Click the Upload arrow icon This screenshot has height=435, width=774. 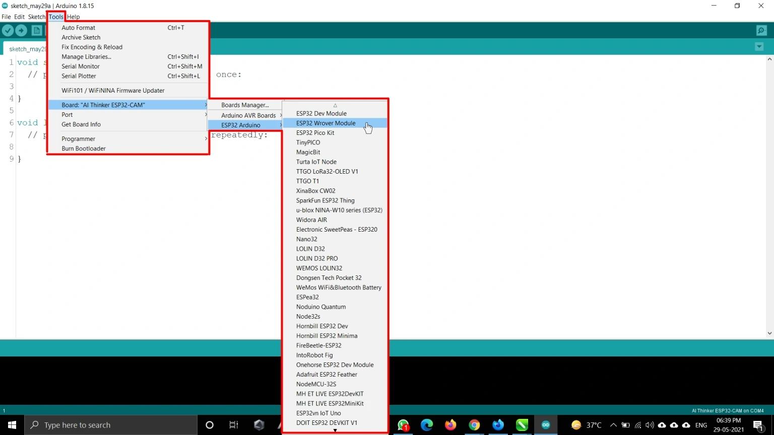click(21, 31)
